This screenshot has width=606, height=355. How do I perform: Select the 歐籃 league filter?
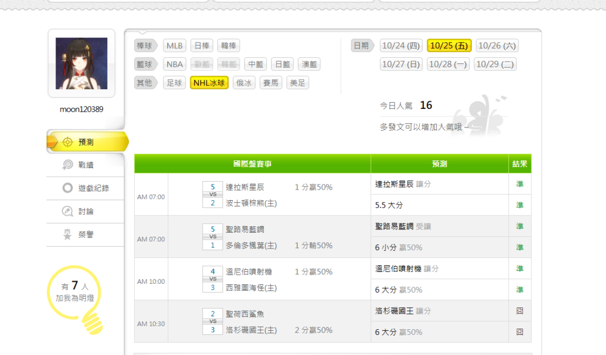202,64
